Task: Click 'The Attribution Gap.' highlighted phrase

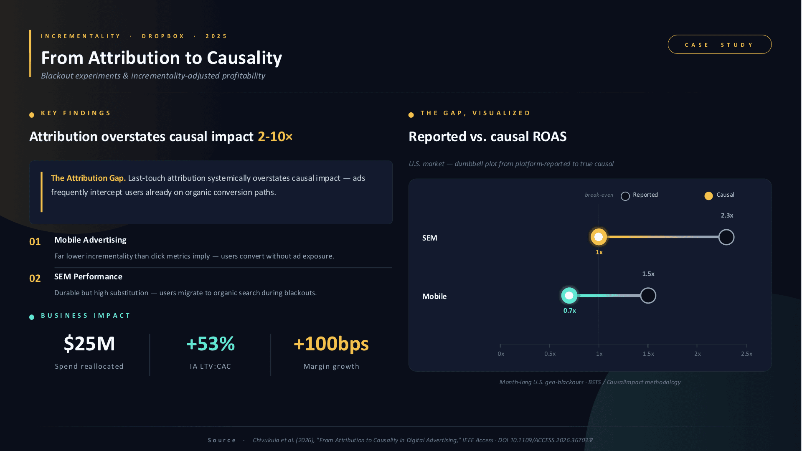Action: pyautogui.click(x=88, y=178)
